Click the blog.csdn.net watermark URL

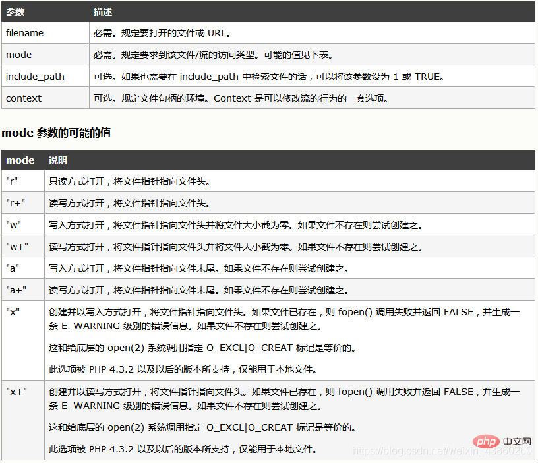point(442,450)
